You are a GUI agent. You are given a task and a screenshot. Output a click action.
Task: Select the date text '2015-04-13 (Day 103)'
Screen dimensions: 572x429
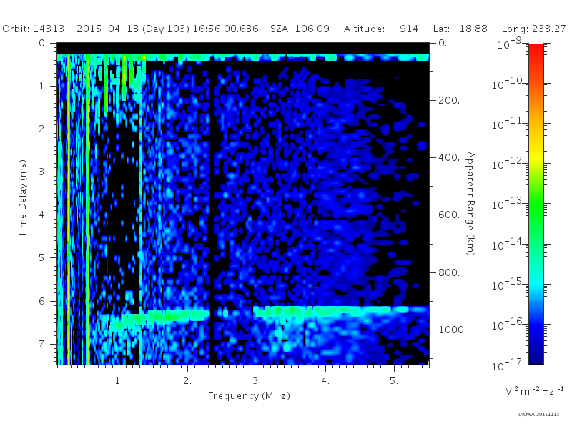[x=133, y=29]
